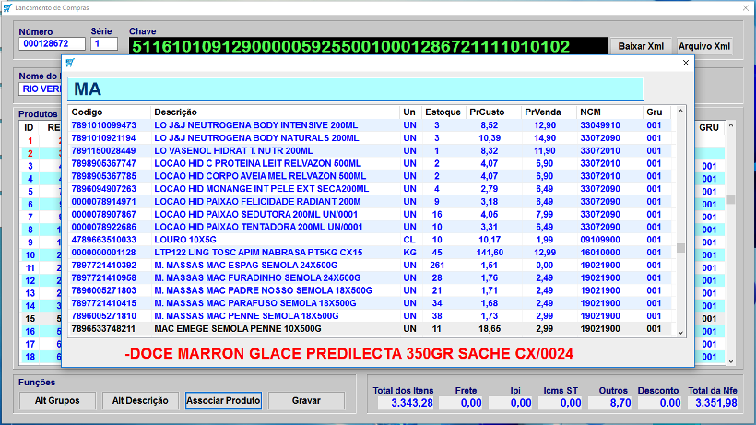Image resolution: width=756 pixels, height=425 pixels.
Task: Close the product search dialog
Action: click(686, 63)
